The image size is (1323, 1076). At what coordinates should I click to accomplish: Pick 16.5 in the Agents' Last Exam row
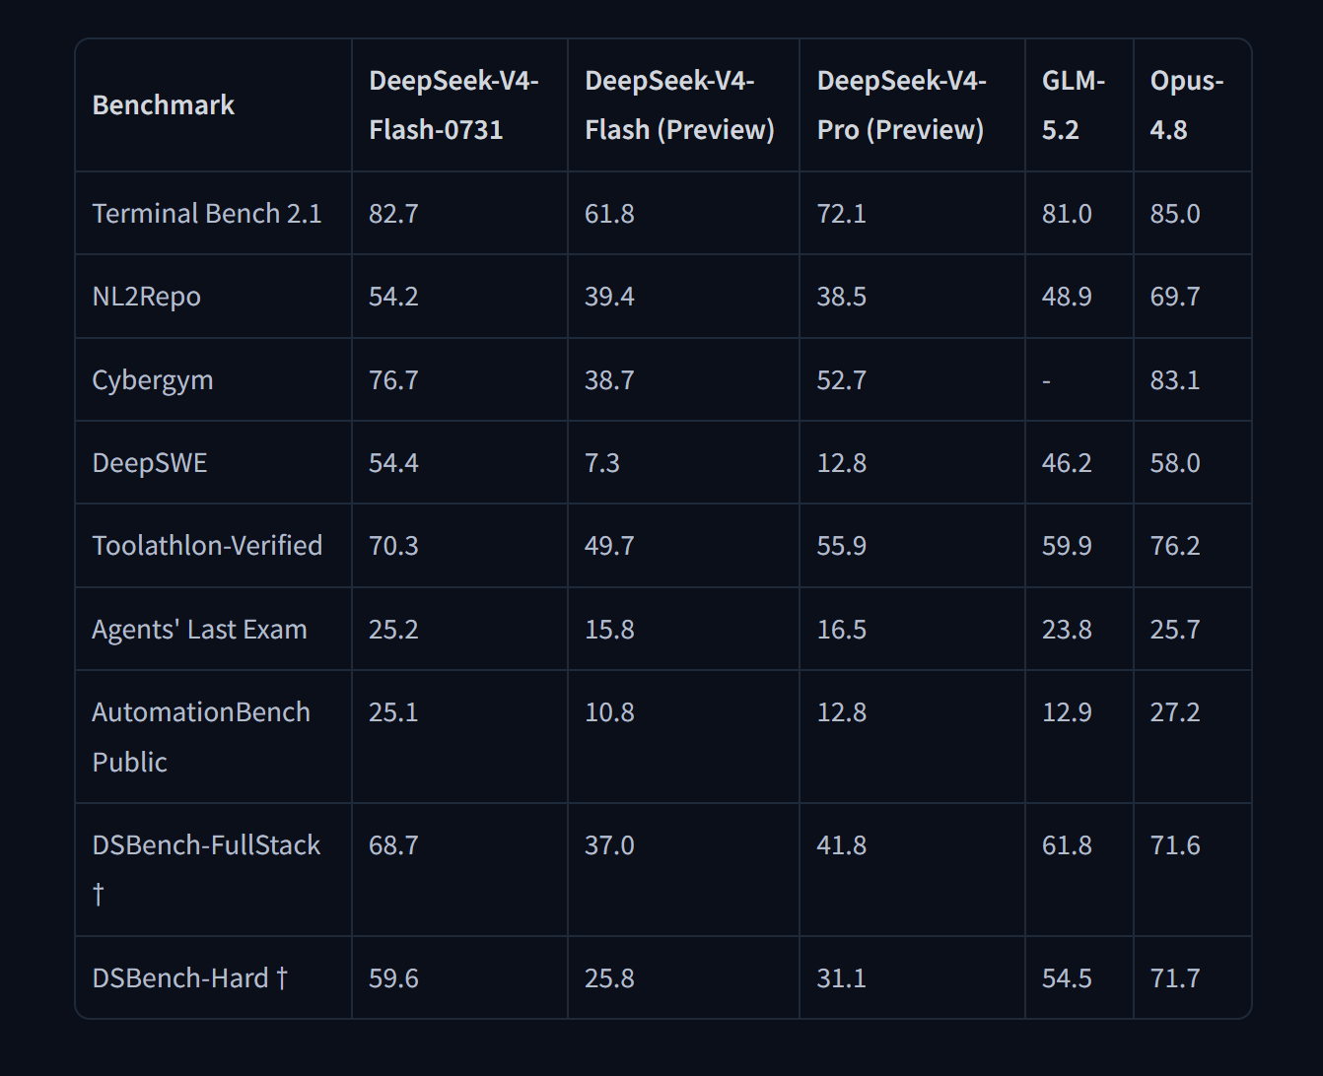[842, 630]
